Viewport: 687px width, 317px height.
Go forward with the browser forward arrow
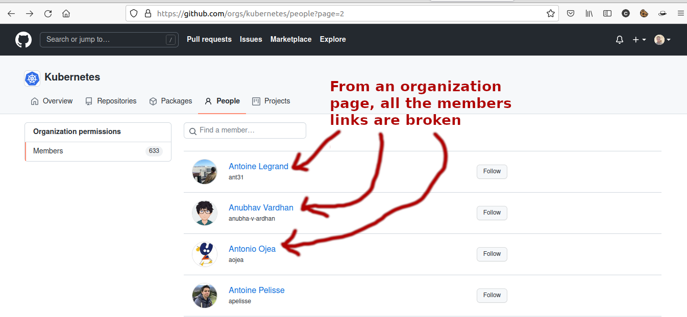pos(30,14)
